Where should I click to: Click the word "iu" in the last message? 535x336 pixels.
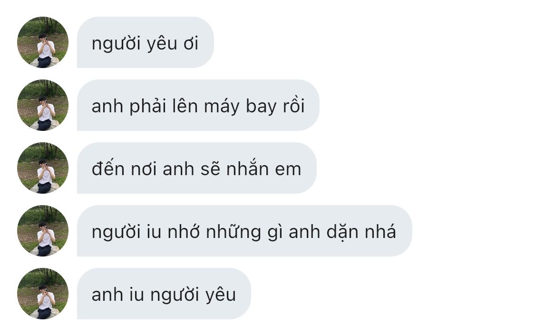coord(136,295)
